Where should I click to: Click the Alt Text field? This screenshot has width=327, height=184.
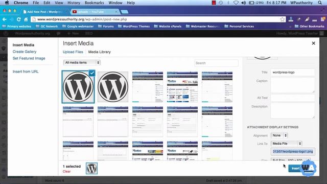click(x=293, y=98)
